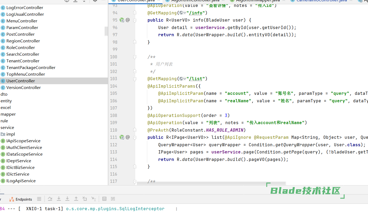Click the Drop Frame icon
Viewport: 368px width, 215px height.
coord(85,199)
